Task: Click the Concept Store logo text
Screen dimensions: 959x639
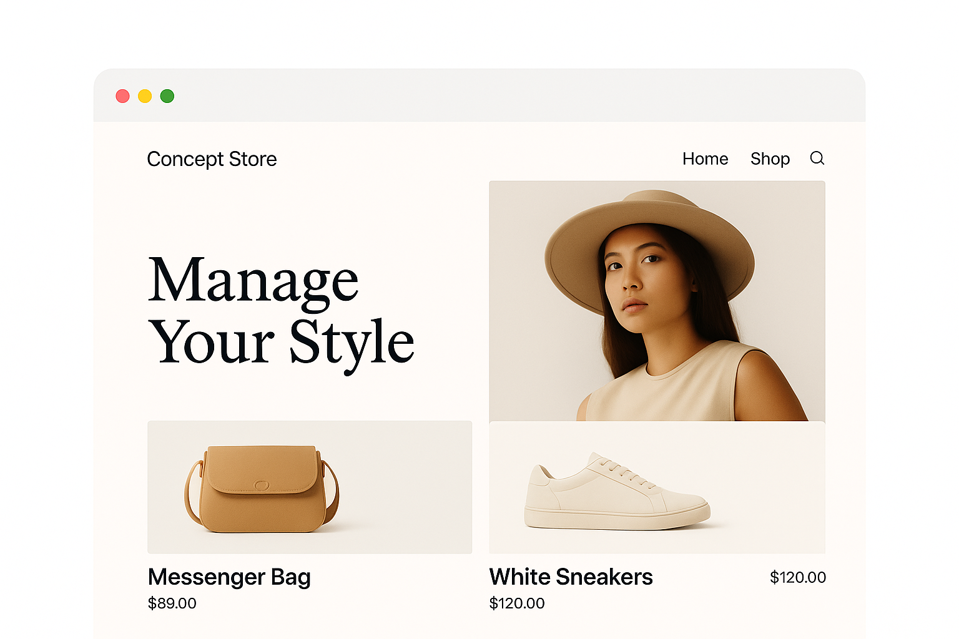Action: tap(212, 159)
